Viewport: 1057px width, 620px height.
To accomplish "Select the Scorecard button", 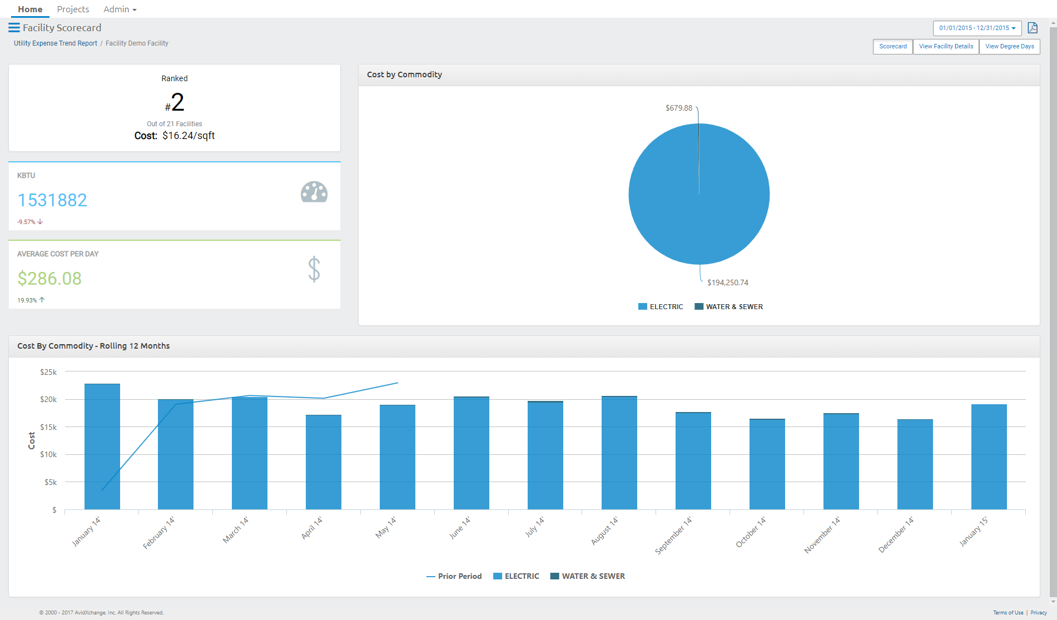I will pos(893,47).
